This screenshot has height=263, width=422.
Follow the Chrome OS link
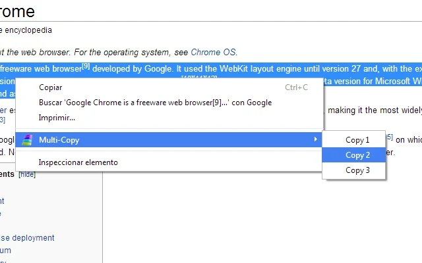coord(213,52)
